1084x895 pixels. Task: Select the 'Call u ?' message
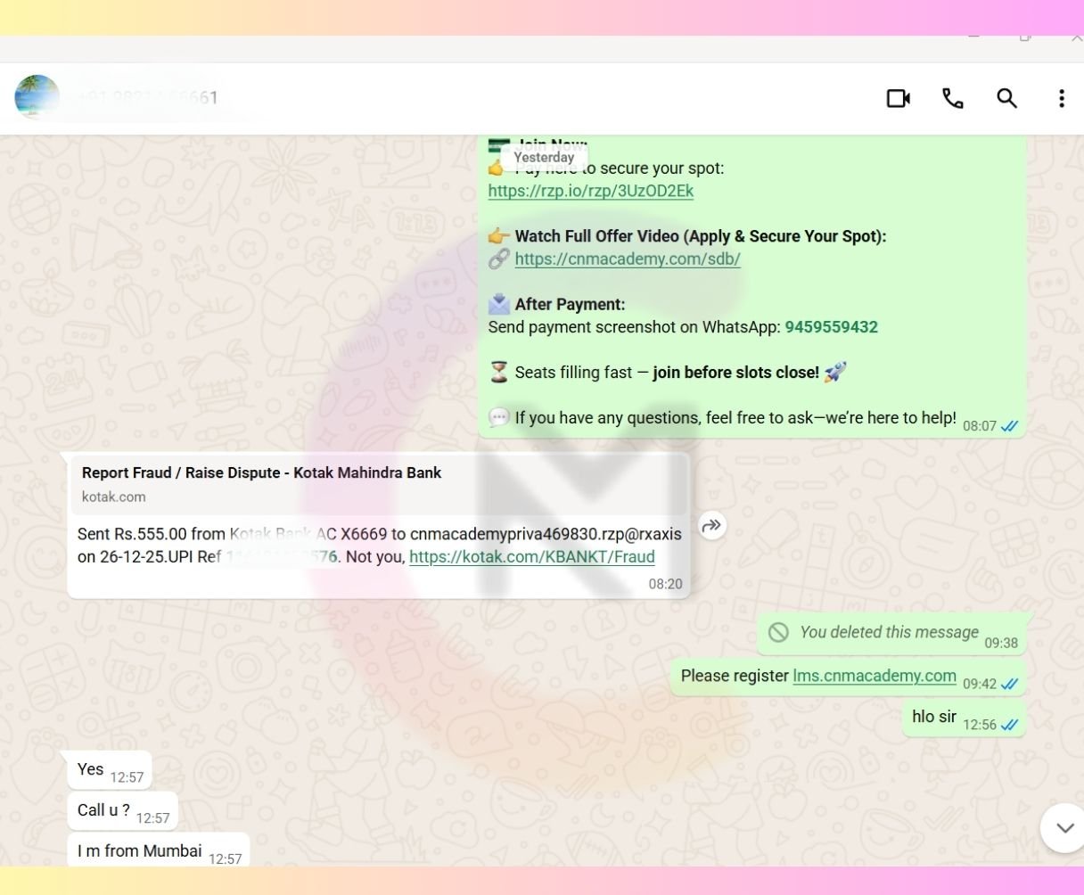pos(122,811)
